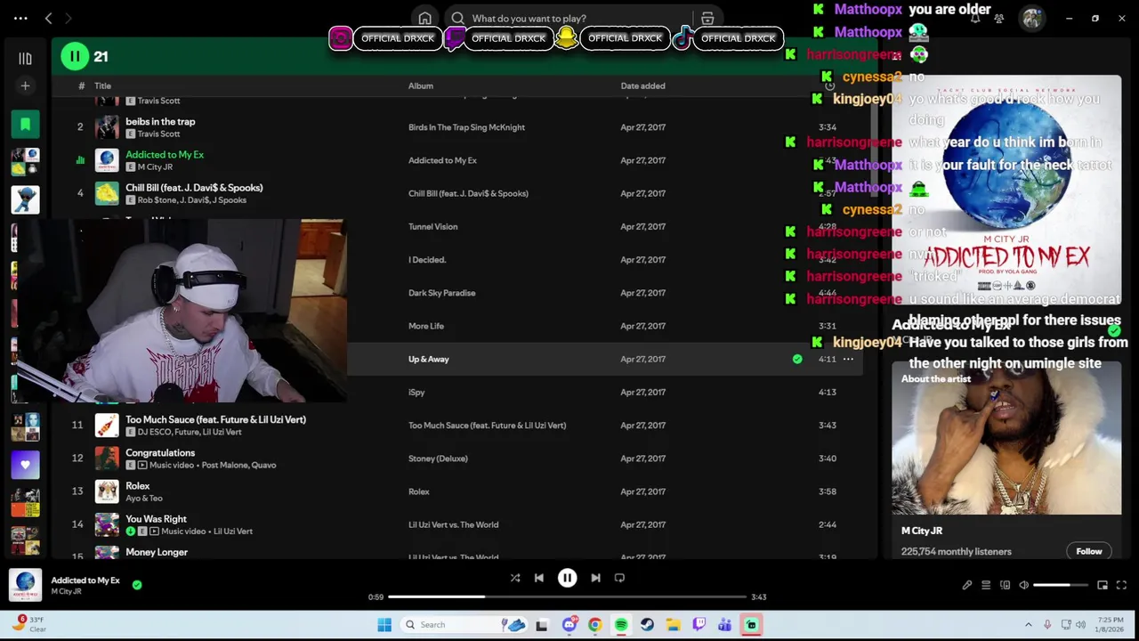The height and width of the screenshot is (641, 1139).
Task: Sort by the Title column header
Action: pyautogui.click(x=102, y=86)
